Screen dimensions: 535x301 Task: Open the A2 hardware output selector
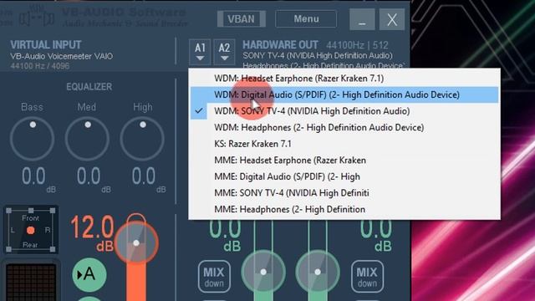224,52
